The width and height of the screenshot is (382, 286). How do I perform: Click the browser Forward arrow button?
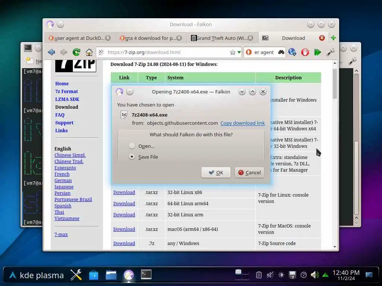[63, 52]
